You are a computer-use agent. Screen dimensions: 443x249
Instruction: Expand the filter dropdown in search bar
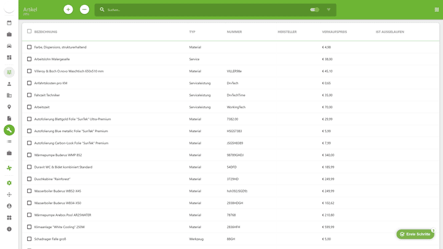point(329,10)
